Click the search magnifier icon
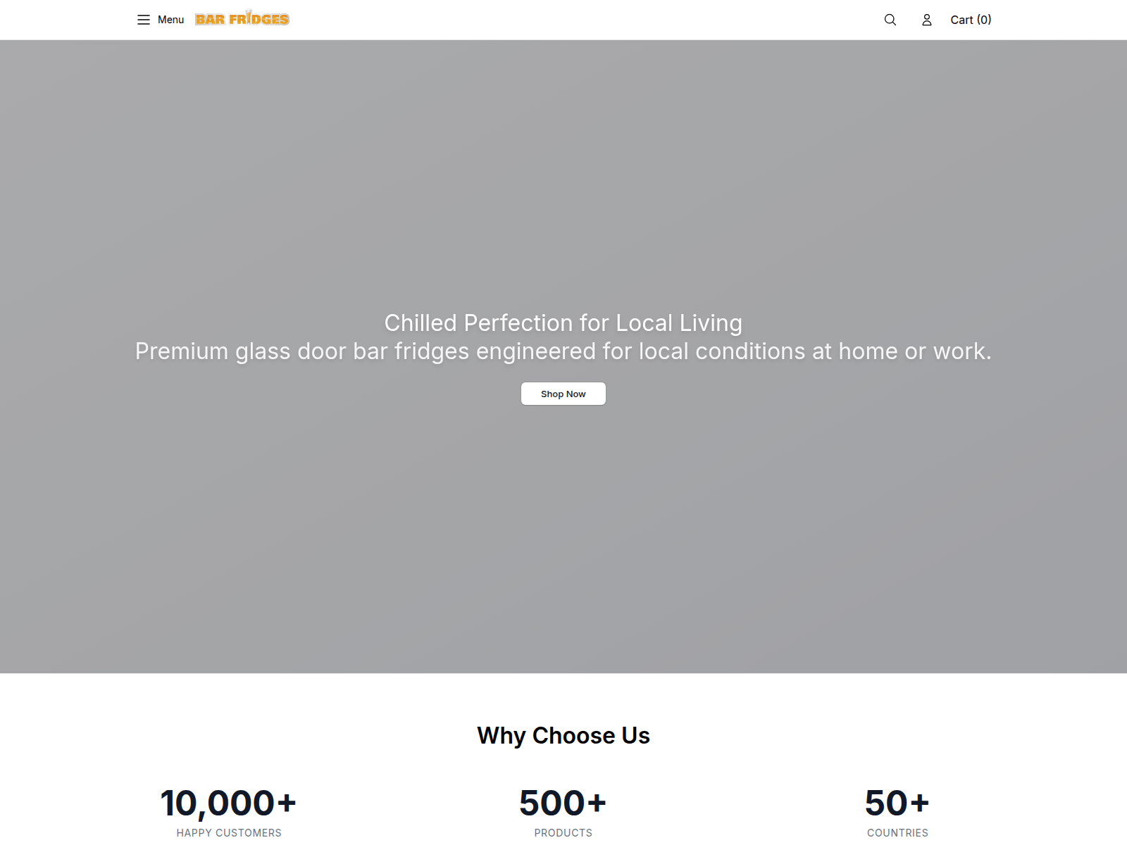The width and height of the screenshot is (1127, 845). pos(890,20)
